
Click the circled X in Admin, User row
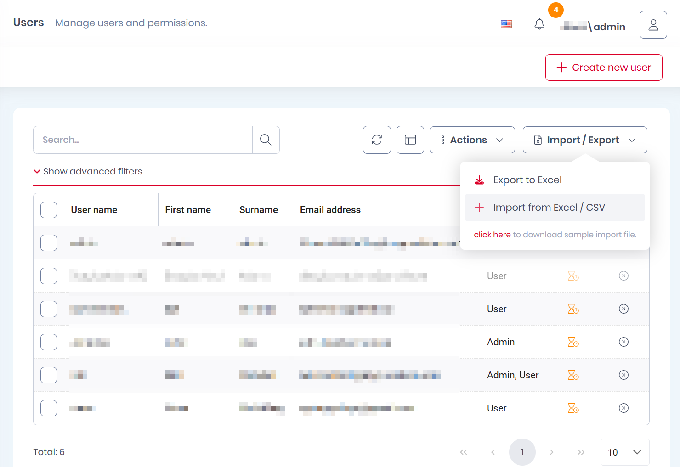click(x=623, y=375)
